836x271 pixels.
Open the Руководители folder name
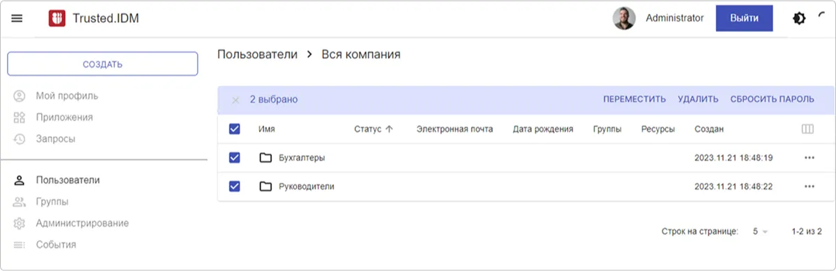click(x=307, y=186)
